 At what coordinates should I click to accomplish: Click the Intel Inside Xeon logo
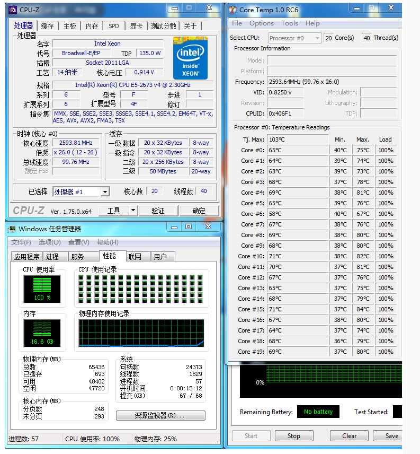(190, 58)
